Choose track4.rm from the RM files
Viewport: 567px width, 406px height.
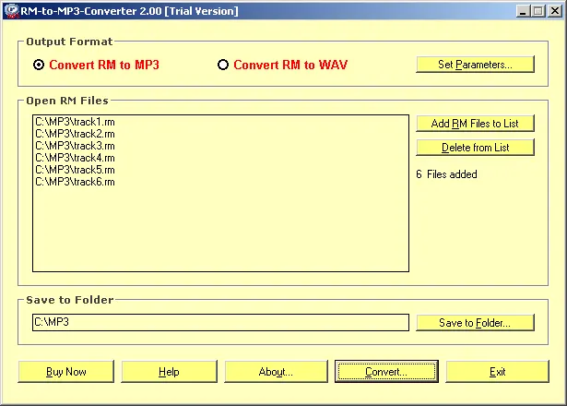click(75, 158)
